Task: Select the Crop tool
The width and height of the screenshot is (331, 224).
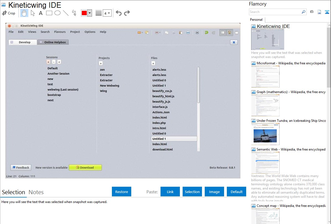Action: (9, 13)
